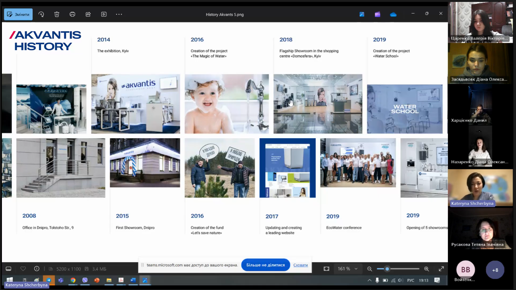
Task: Open the Clipchamp purple icon in title bar
Action: tap(377, 14)
